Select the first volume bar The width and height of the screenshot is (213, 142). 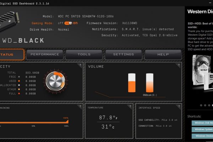click(132, 83)
